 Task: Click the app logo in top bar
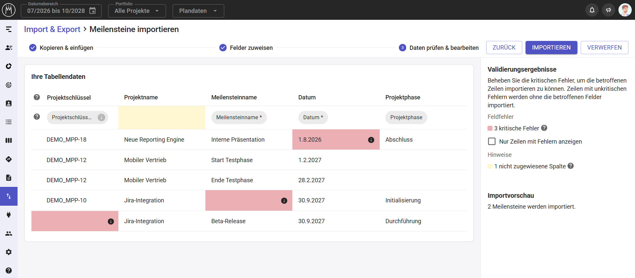(x=9, y=10)
